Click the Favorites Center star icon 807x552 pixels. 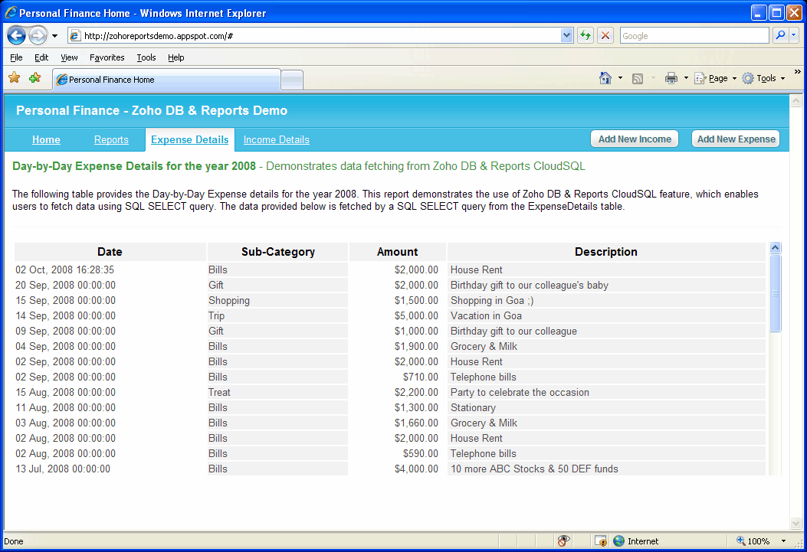(14, 78)
